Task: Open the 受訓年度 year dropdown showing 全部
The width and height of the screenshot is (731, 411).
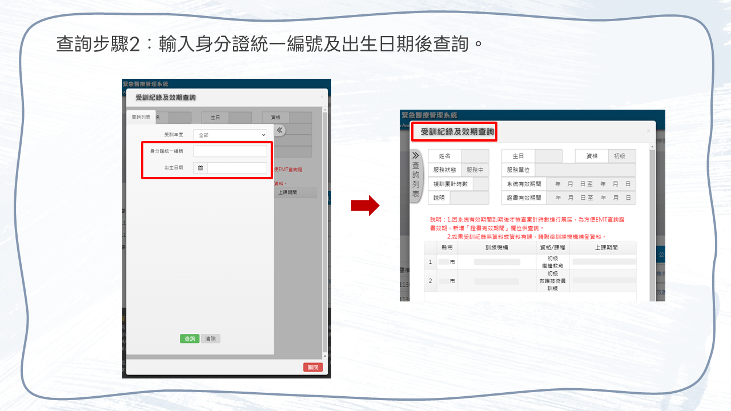Action: click(230, 135)
